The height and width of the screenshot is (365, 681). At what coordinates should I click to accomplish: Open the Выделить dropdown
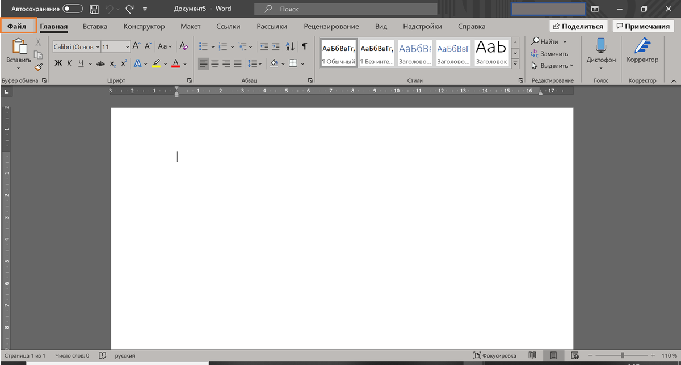[x=553, y=66]
